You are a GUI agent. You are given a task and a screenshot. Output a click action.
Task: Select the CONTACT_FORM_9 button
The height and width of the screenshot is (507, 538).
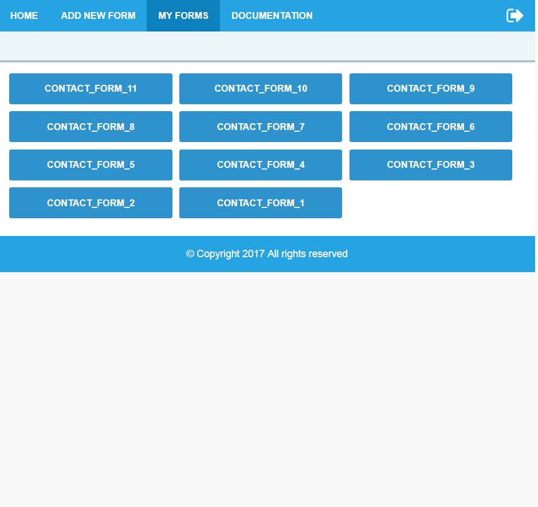(431, 88)
